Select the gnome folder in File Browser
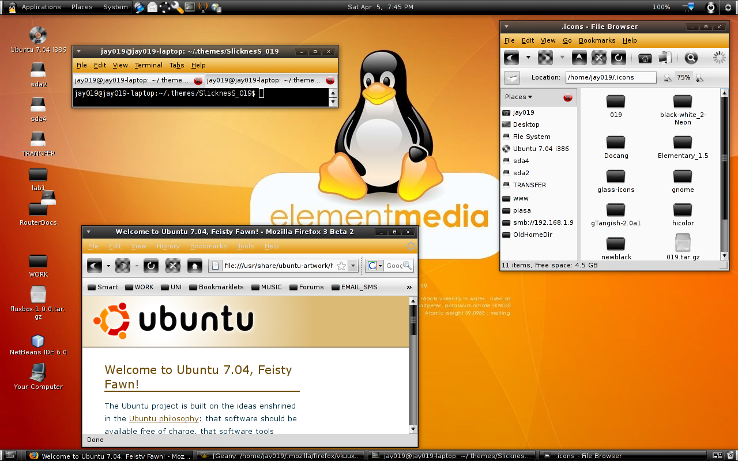 click(x=683, y=182)
